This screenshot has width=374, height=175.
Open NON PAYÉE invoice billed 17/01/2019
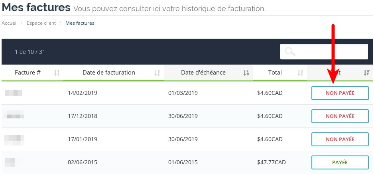340,139
